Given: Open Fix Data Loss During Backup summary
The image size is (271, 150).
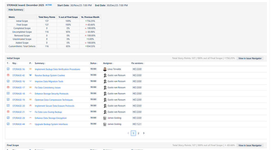Looking at the screenshot, I should [x=48, y=112].
